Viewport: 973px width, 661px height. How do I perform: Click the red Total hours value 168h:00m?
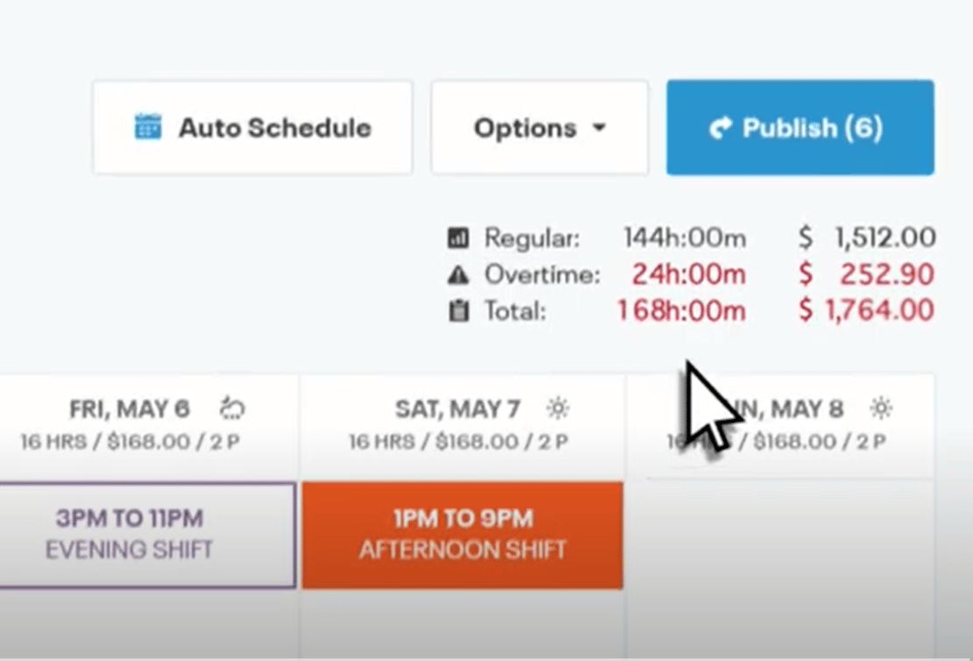[682, 309]
